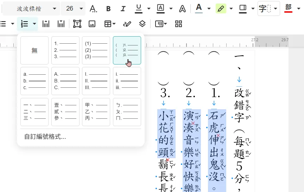Apply font color A icon
Viewport: 304px width, 192px height.
pyautogui.click(x=199, y=8)
